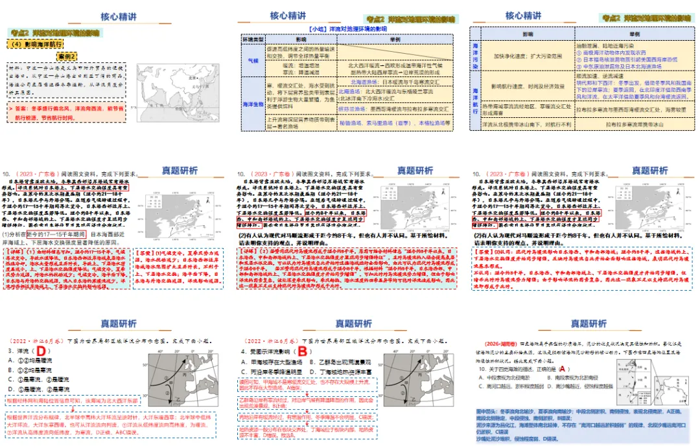Click the 纽芬兰渔场 example cell
Image resolution: width=700 pixels, height=448 pixels.
coord(395,109)
